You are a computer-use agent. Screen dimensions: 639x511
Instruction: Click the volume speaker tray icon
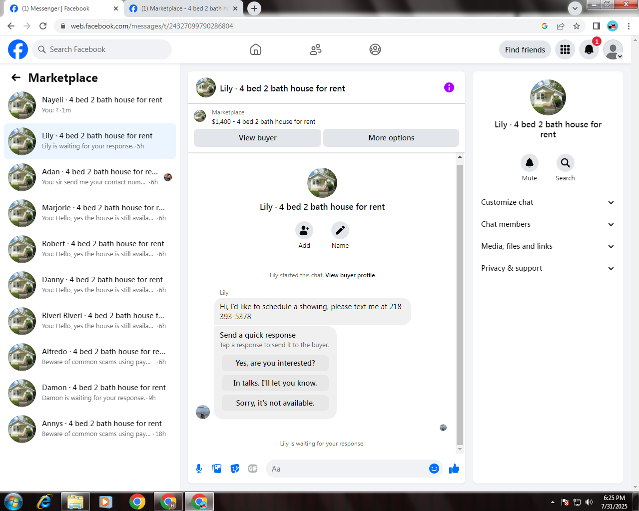(589, 502)
